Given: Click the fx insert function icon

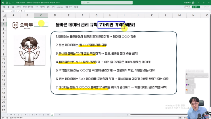Looking at the screenshot, I should [22, 11].
